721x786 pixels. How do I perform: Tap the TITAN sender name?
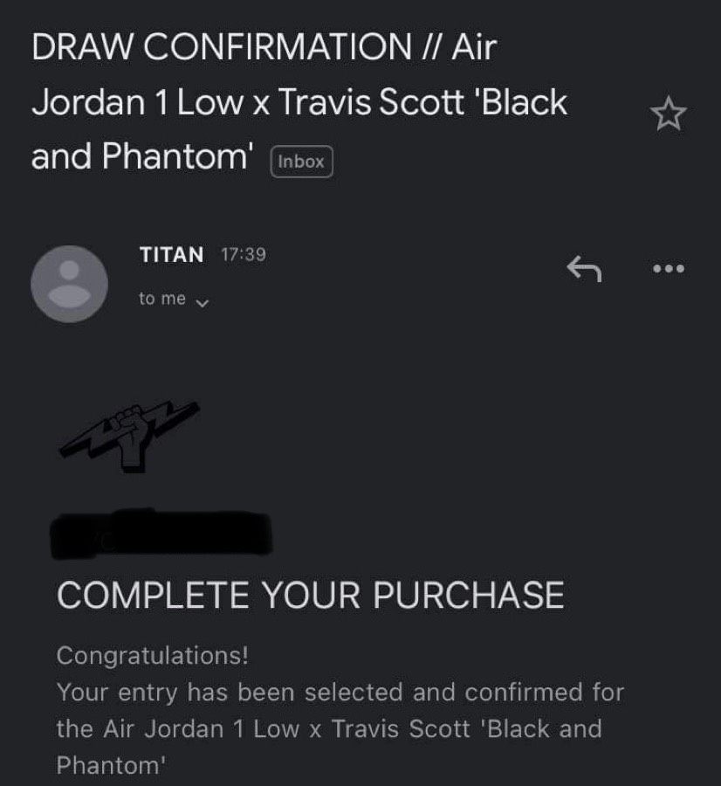point(171,255)
